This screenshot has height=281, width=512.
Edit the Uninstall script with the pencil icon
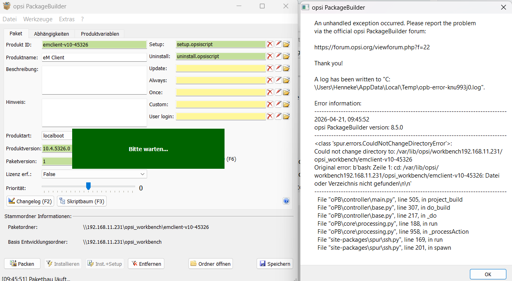(x=278, y=57)
